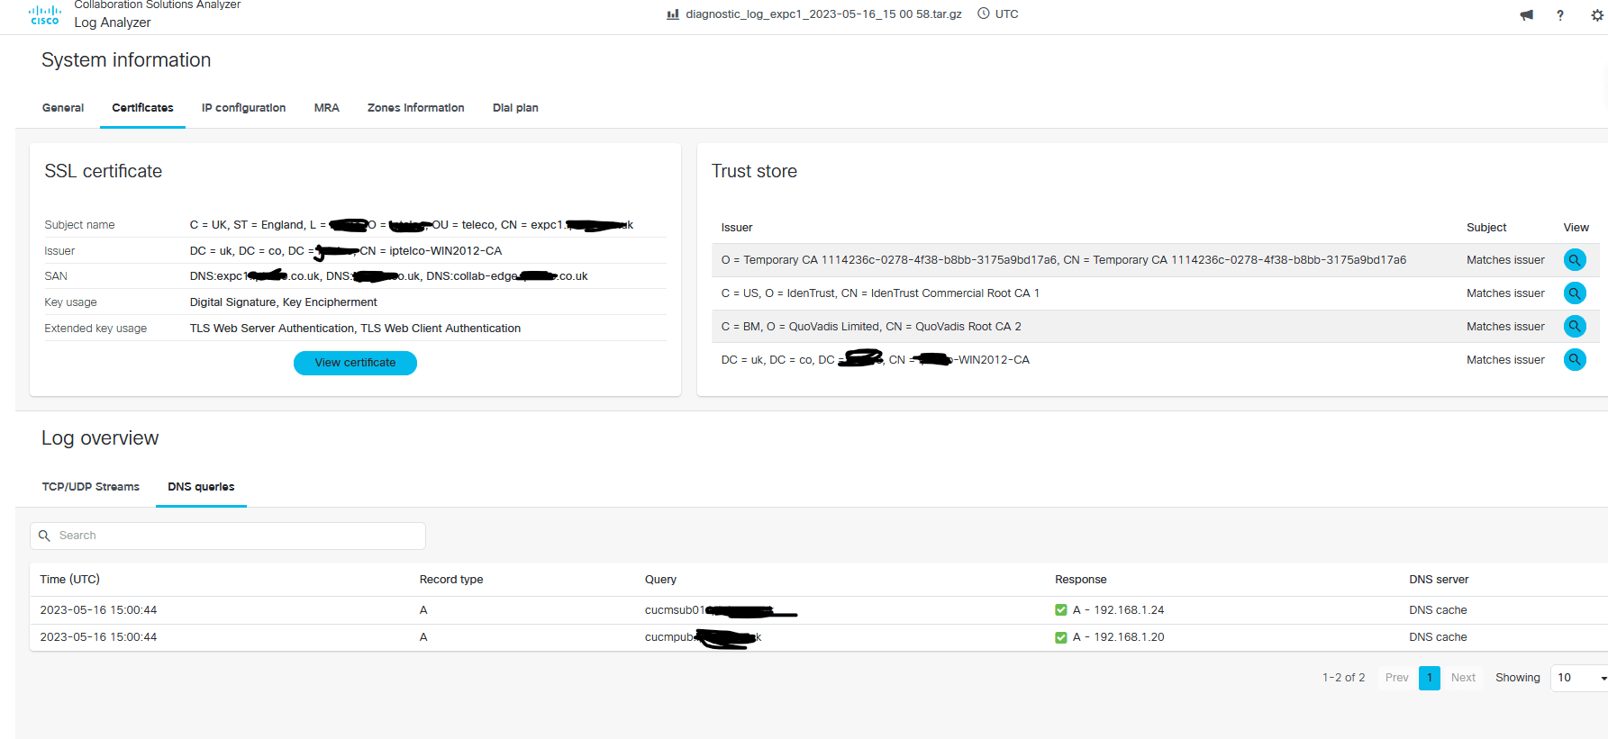Click the DNS server column header
The height and width of the screenshot is (739, 1608).
point(1439,580)
